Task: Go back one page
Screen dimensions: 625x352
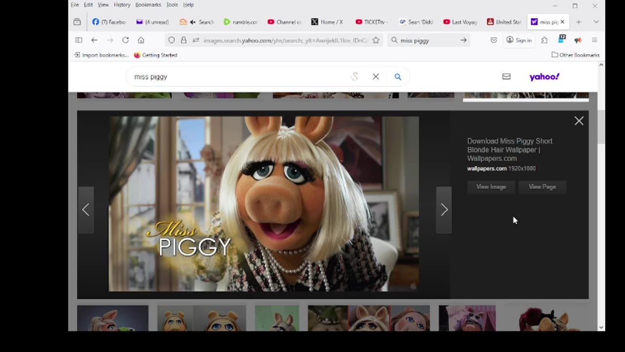Action: click(x=94, y=40)
